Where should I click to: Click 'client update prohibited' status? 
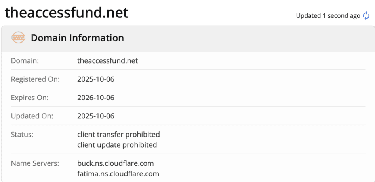click(x=117, y=145)
